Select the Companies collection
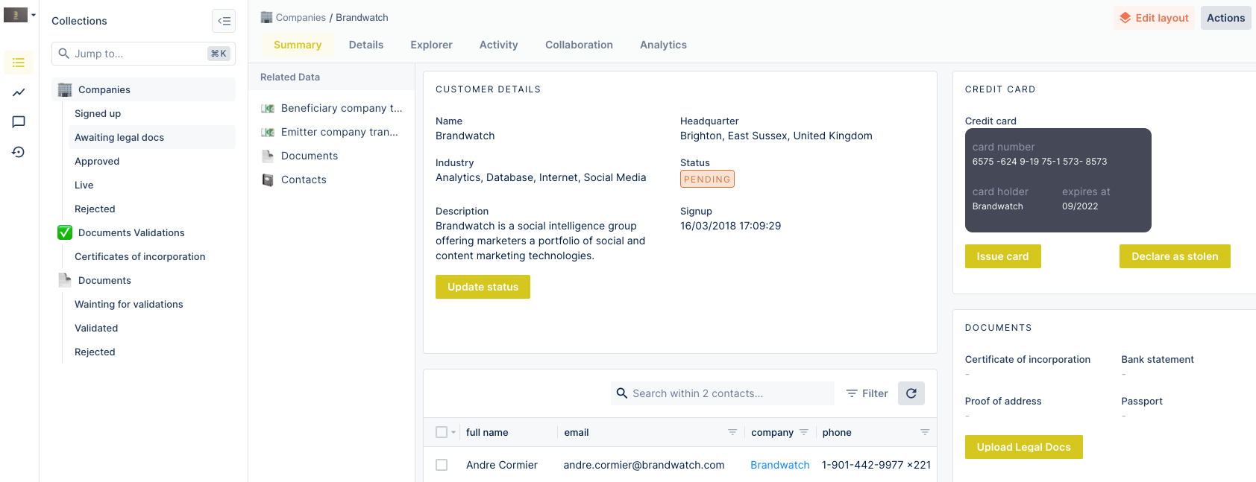 144,89
